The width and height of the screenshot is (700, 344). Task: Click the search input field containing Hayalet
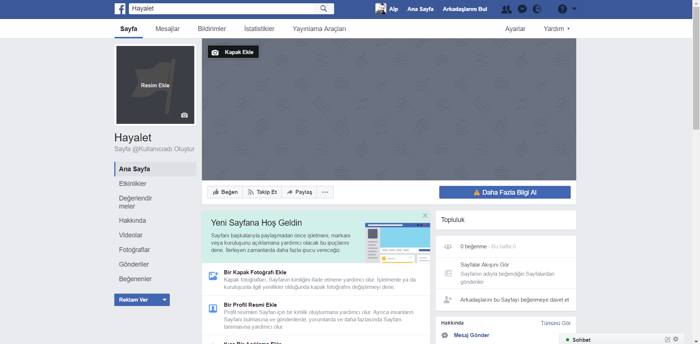click(221, 8)
